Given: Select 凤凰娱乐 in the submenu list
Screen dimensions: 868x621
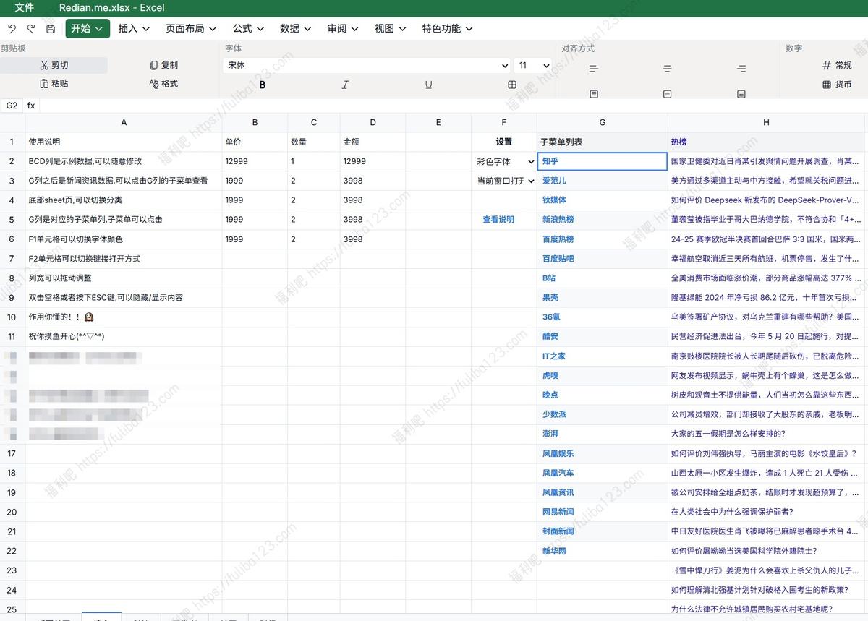Looking at the screenshot, I should pos(558,454).
